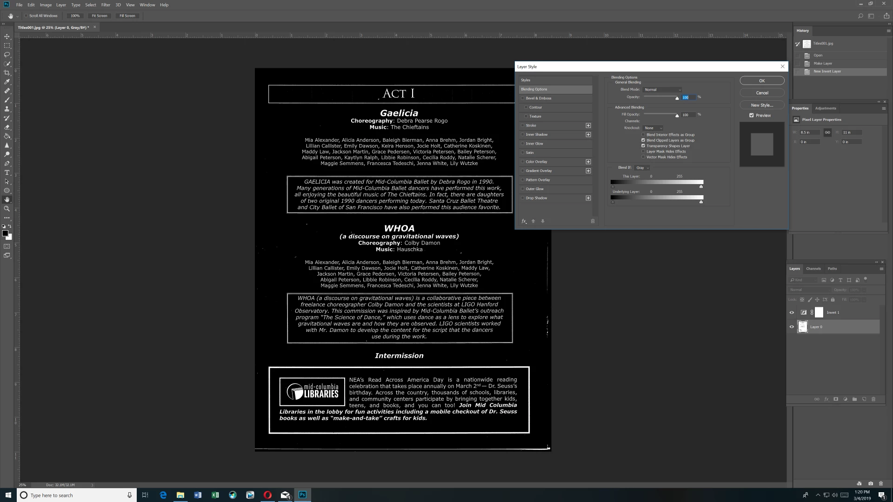Image resolution: width=893 pixels, height=502 pixels.
Task: Select the Zoom tool in toolbar
Action: click(x=7, y=209)
